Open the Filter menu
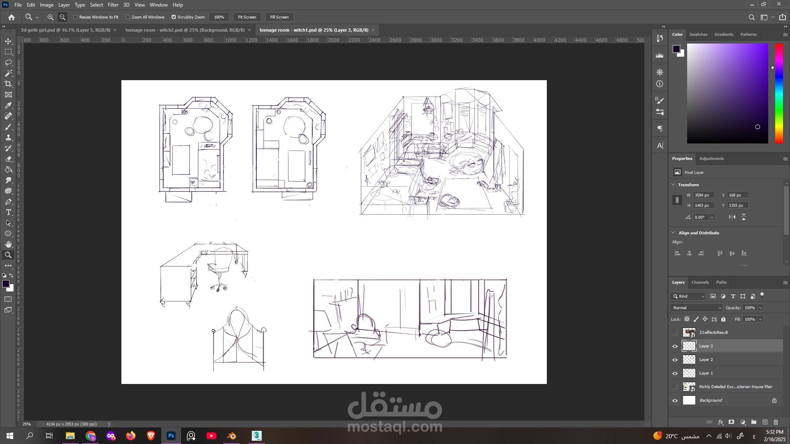790x444 pixels. coord(113,5)
